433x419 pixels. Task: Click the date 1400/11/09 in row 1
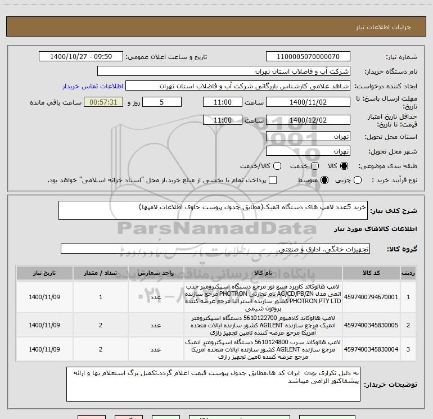pyautogui.click(x=44, y=297)
